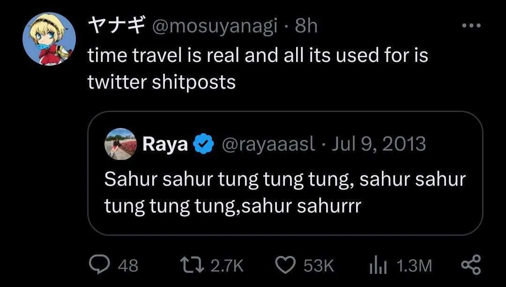Click the 53K likes count
The width and height of the screenshot is (506, 287).
pos(319,266)
